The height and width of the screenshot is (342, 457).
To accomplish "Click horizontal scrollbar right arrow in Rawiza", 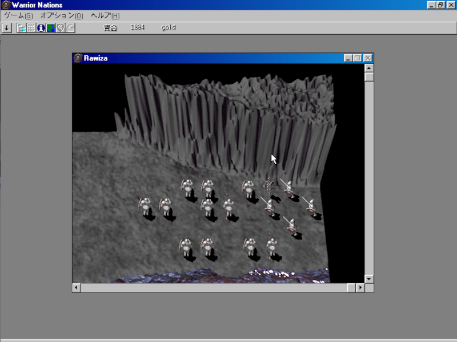I will tap(360, 288).
